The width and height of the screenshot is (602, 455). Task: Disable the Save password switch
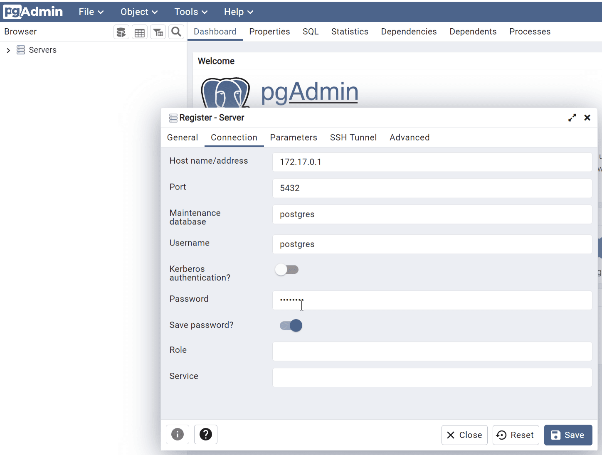pyautogui.click(x=291, y=325)
